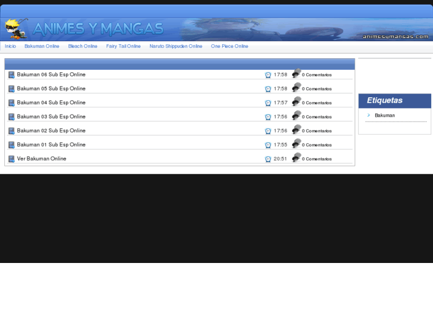The image size is (433, 325).
Task: Open Bakuman 01 Sub Esp Online post
Action: [51, 145]
